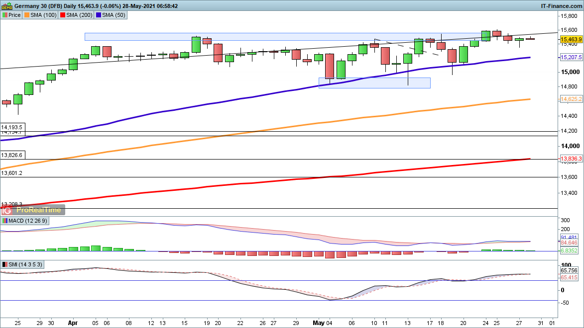The image size is (584, 328).
Task: Click the IG ProRealTime logo watermark
Action: pyautogui.click(x=33, y=210)
